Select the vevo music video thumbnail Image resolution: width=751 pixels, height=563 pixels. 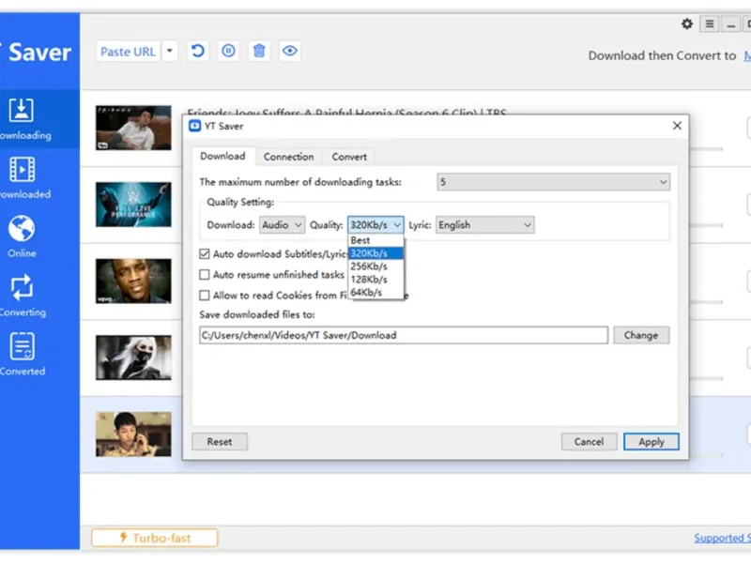point(133,281)
